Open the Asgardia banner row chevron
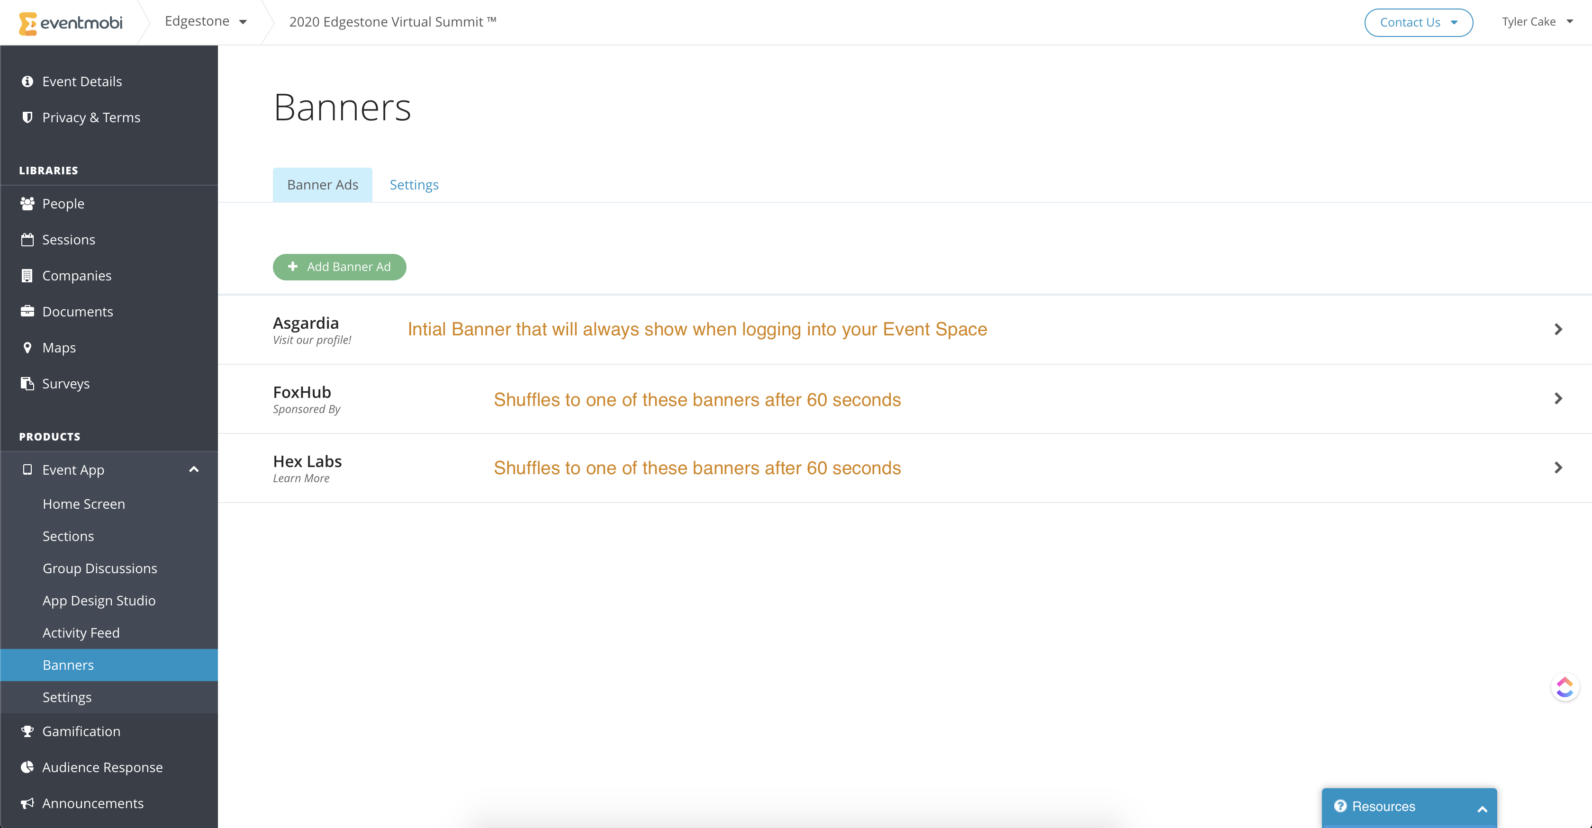 1558,329
